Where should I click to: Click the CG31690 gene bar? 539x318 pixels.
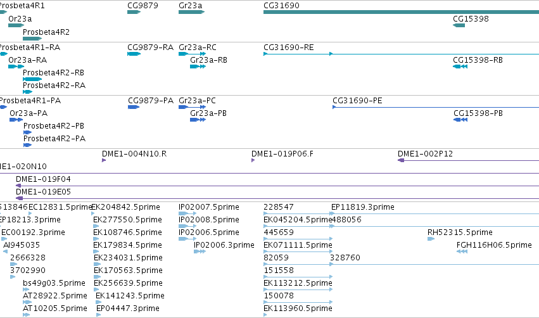pos(401,12)
